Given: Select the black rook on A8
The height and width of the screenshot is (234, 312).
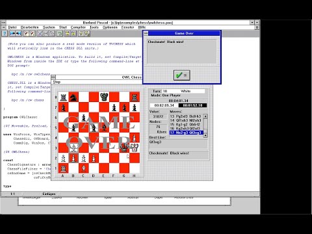Looking at the screenshot, I should [63, 97].
